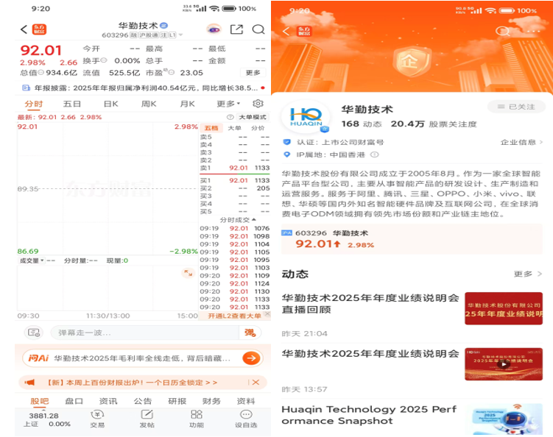Select the 月K chart tab
This screenshot has height=437, width=553.
pyautogui.click(x=187, y=104)
